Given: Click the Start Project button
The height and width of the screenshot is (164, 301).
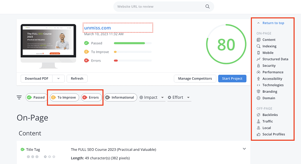Looking at the screenshot, I should [x=232, y=78].
